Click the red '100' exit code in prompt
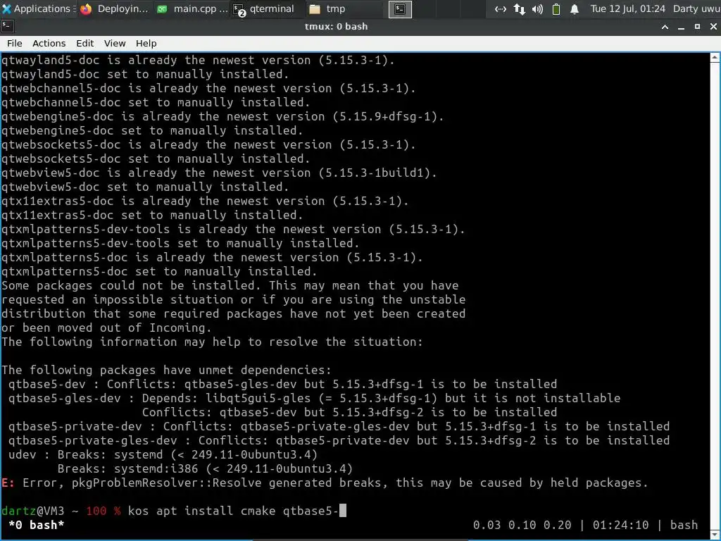This screenshot has height=541, width=721. click(96, 511)
